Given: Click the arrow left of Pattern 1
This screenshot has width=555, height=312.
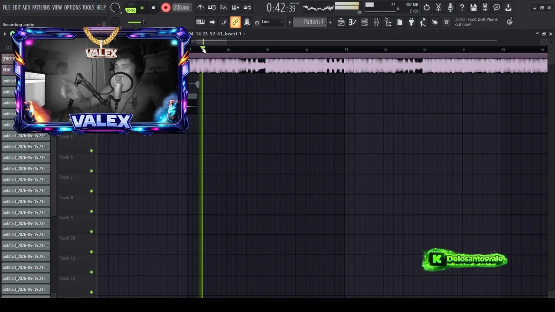Looking at the screenshot, I should [x=290, y=22].
